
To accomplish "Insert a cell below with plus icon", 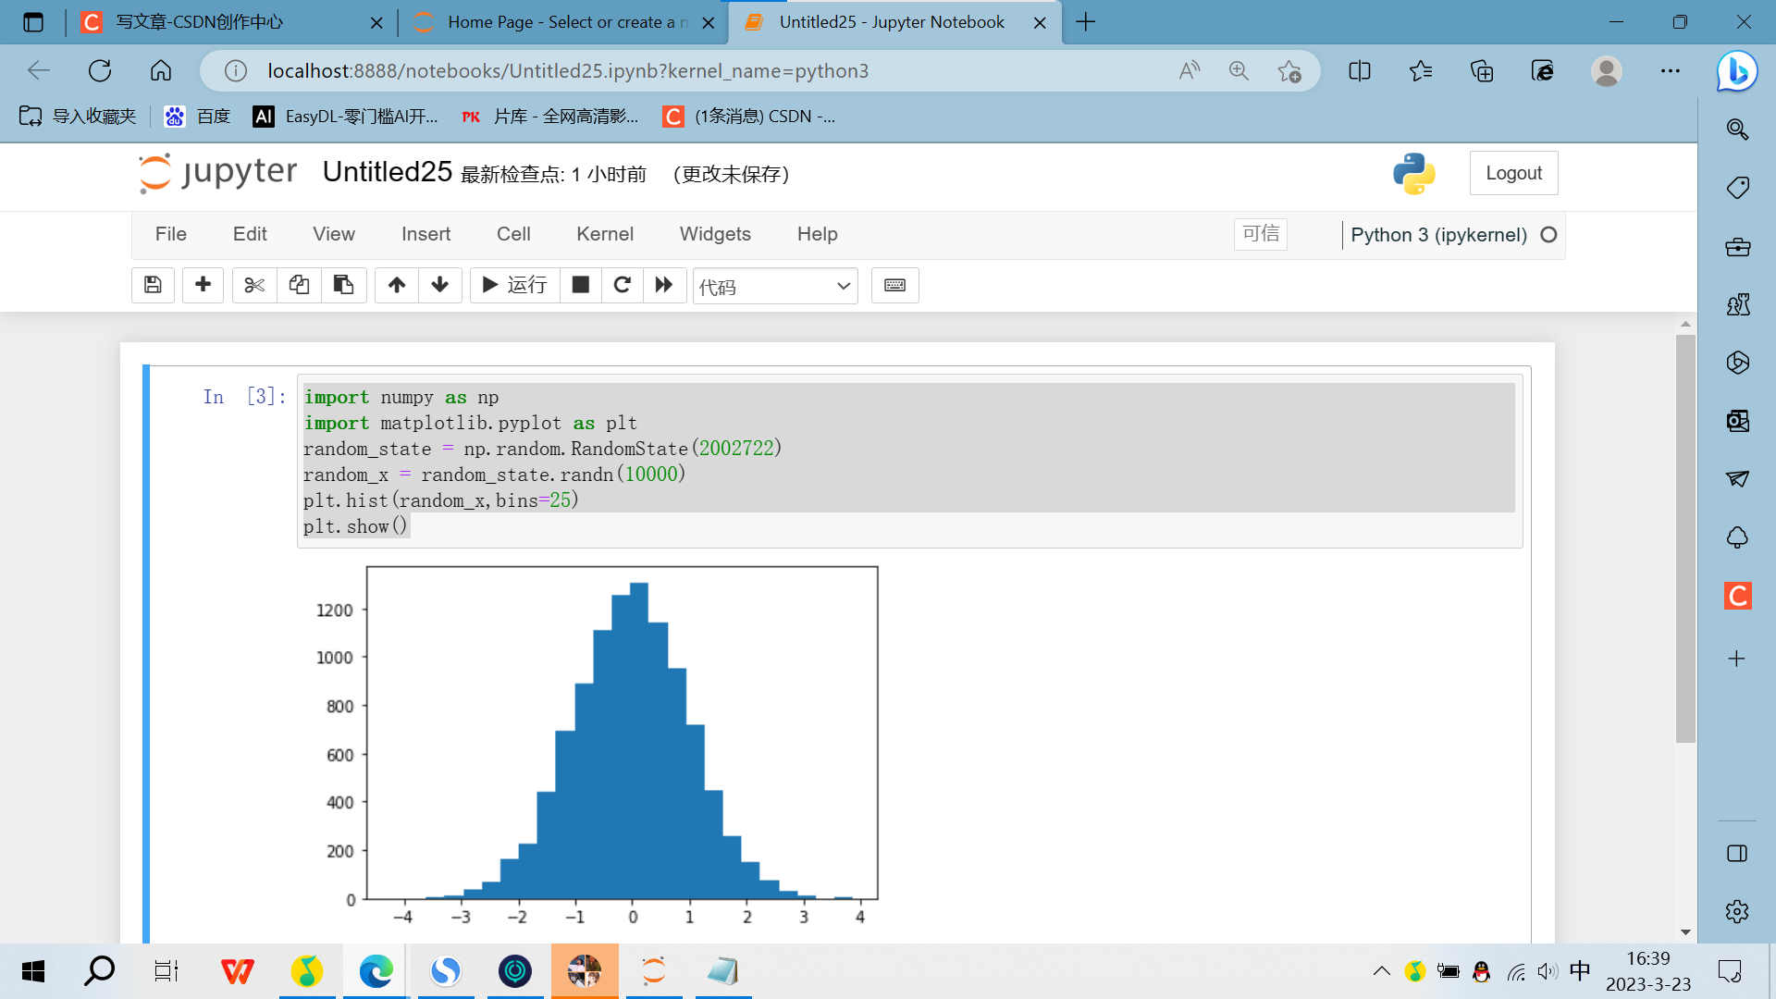I will coord(203,285).
